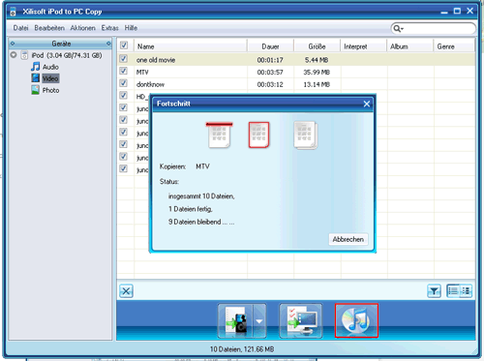Click the iPod device icon
484x361 pixels.
pyautogui.click(x=25, y=55)
